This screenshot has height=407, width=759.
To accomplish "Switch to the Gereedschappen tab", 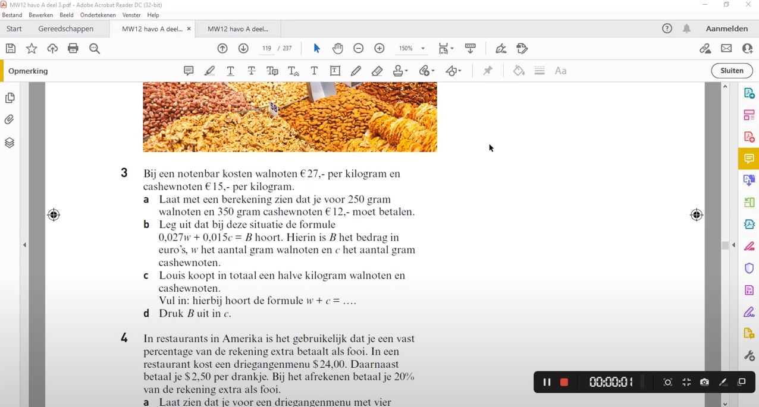I will (66, 29).
